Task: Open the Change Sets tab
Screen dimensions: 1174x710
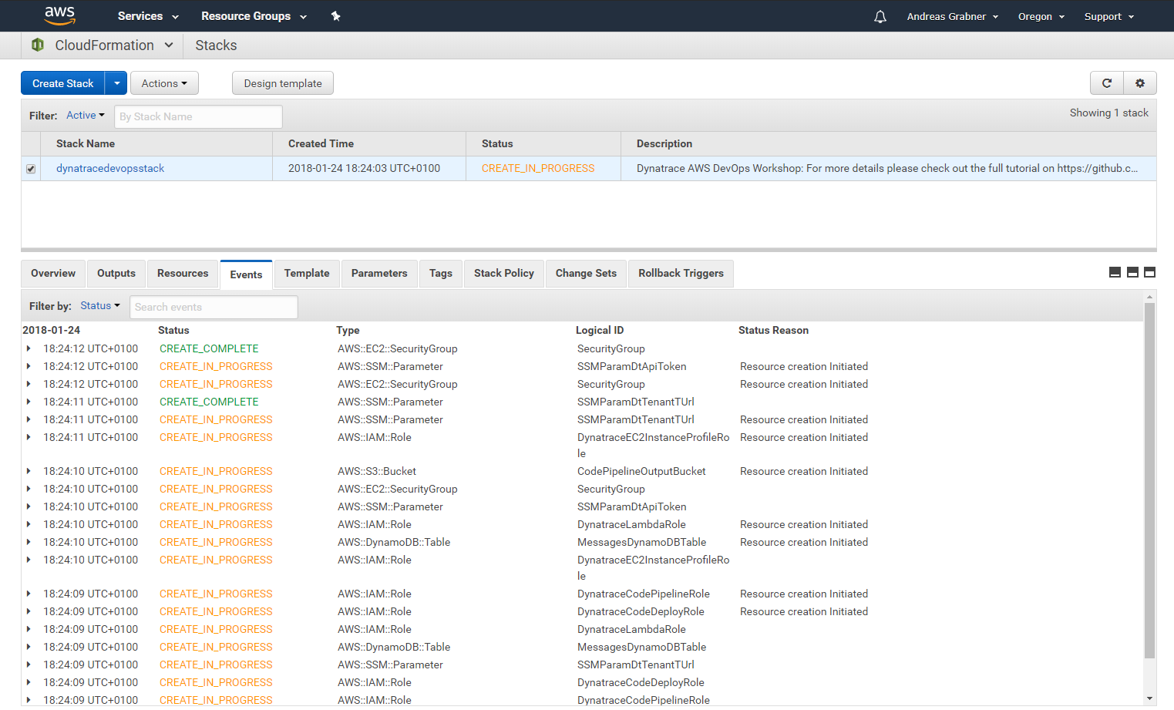Action: coord(586,274)
